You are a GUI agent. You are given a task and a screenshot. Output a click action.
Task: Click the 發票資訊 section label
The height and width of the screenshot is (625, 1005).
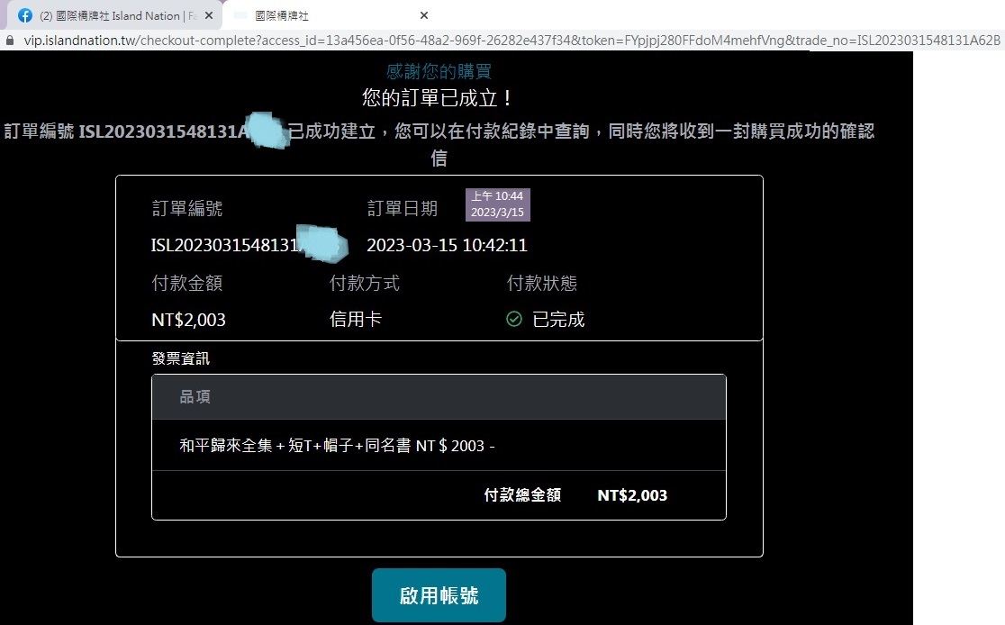[180, 358]
